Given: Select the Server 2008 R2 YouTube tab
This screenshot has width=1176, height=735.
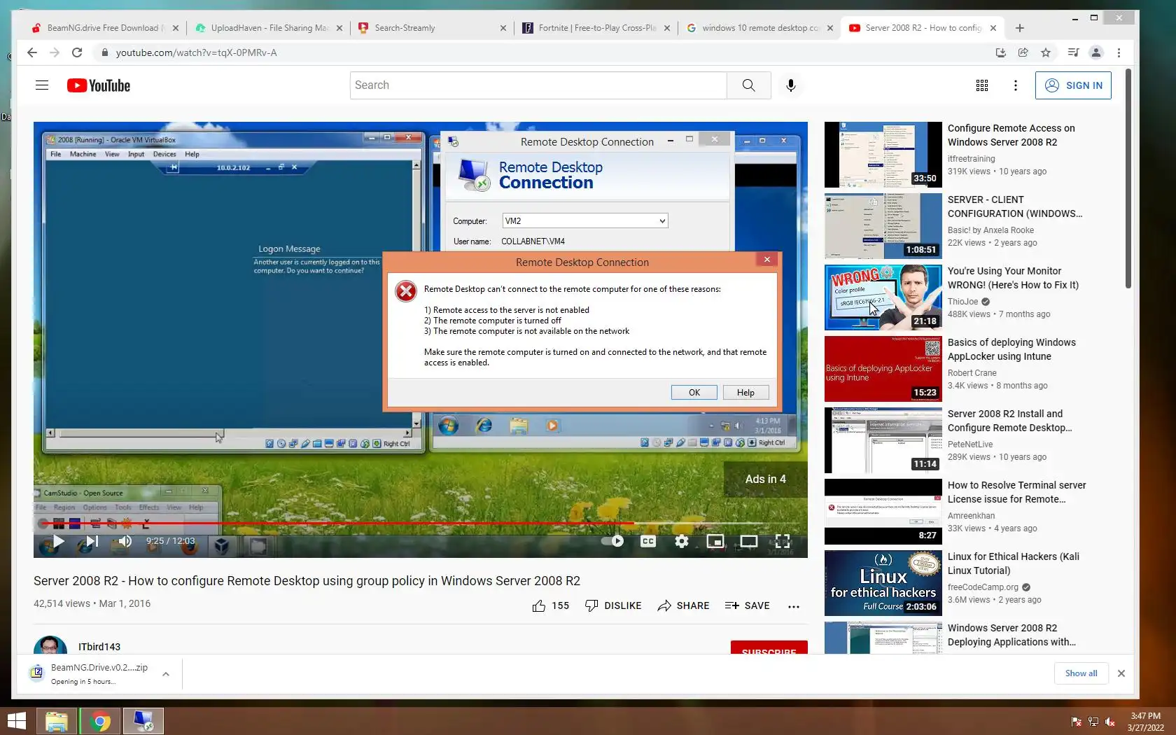Looking at the screenshot, I should tap(923, 28).
